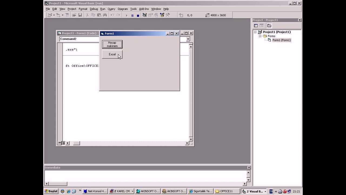Click Full Module View toggle in code window
This screenshot has height=195, width=346.
click(63, 143)
